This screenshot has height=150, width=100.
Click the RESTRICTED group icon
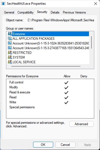coord(10,52)
